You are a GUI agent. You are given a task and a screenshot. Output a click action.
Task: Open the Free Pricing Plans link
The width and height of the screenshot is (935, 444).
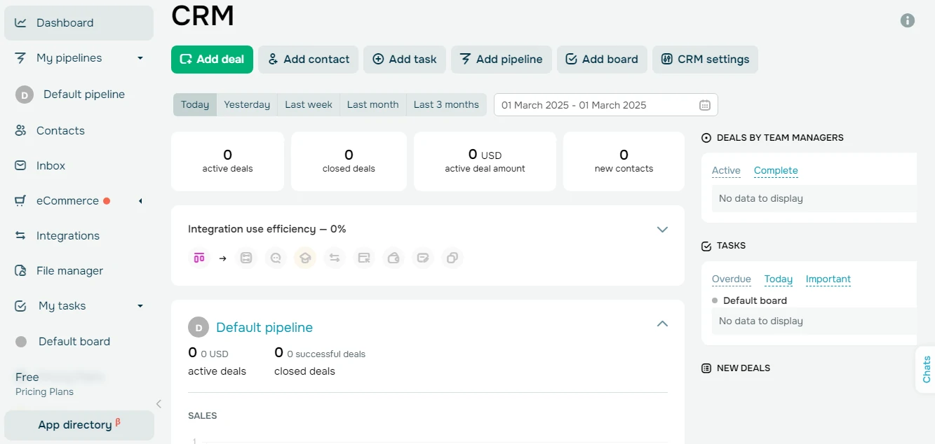[x=45, y=384]
